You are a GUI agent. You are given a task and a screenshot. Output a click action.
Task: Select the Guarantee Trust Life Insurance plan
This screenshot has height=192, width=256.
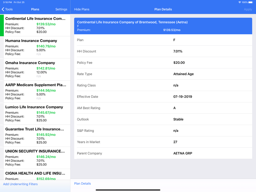(x=35, y=136)
